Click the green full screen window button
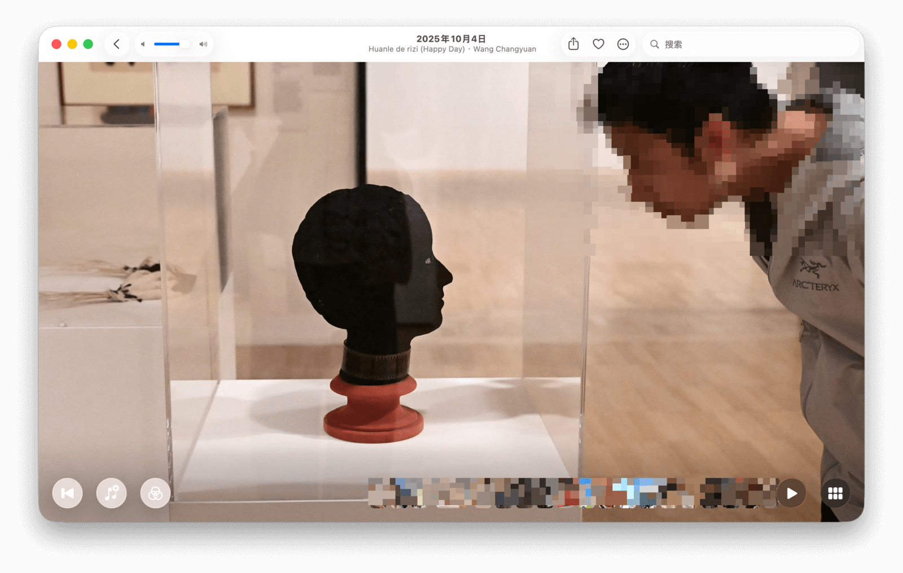The height and width of the screenshot is (573, 903). pyautogui.click(x=88, y=44)
